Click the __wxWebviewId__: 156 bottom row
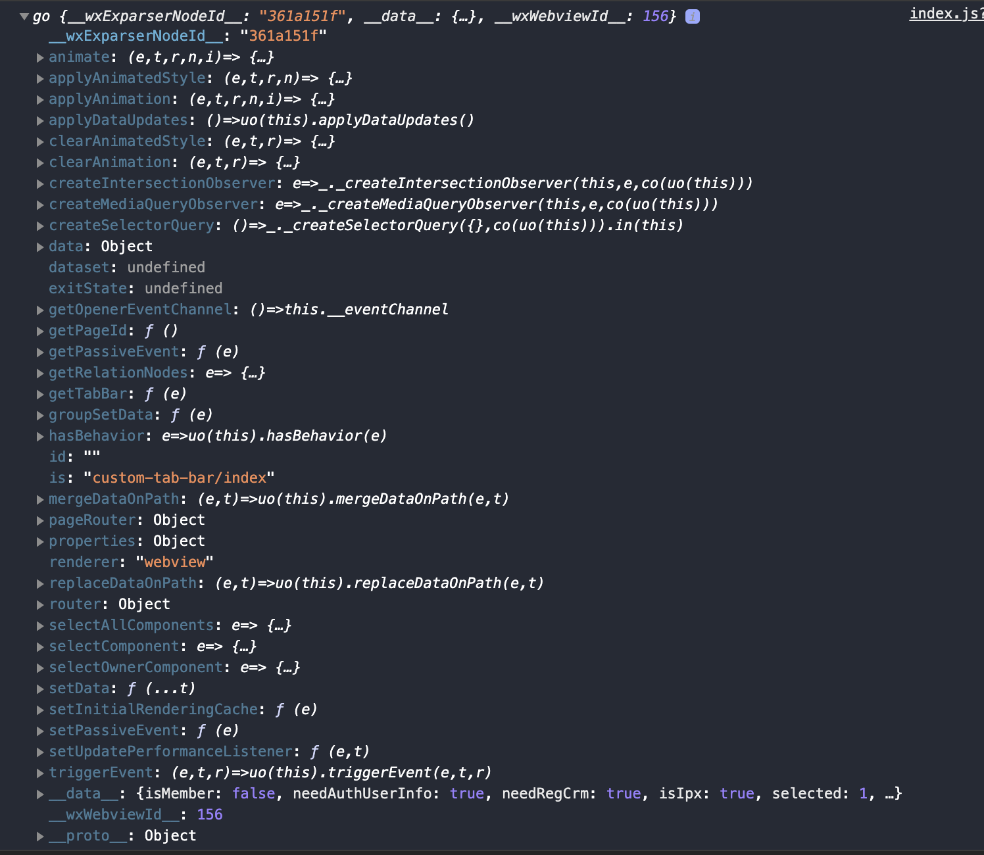This screenshot has width=984, height=855. 135,815
